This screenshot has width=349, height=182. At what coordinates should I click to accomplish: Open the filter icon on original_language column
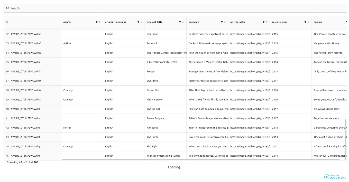(x=138, y=22)
